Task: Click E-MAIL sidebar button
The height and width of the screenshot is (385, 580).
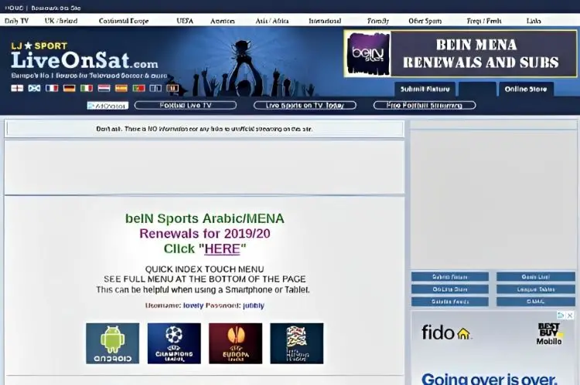Action: [x=536, y=302]
